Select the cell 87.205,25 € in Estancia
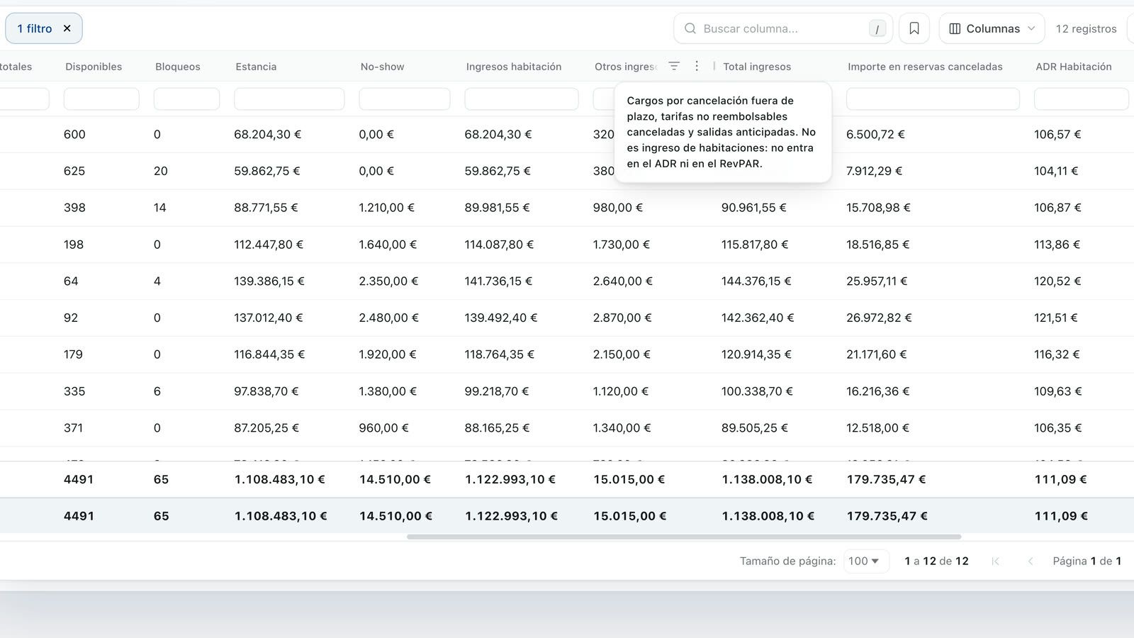The image size is (1134, 638). tap(266, 428)
